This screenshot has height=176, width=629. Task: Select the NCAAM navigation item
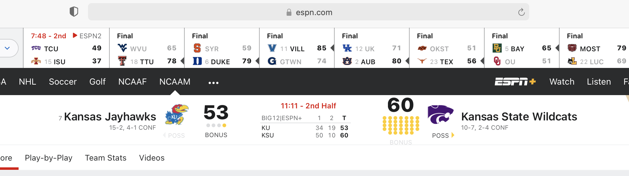click(175, 82)
